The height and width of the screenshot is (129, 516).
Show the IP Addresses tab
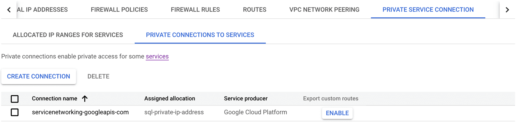(x=42, y=10)
